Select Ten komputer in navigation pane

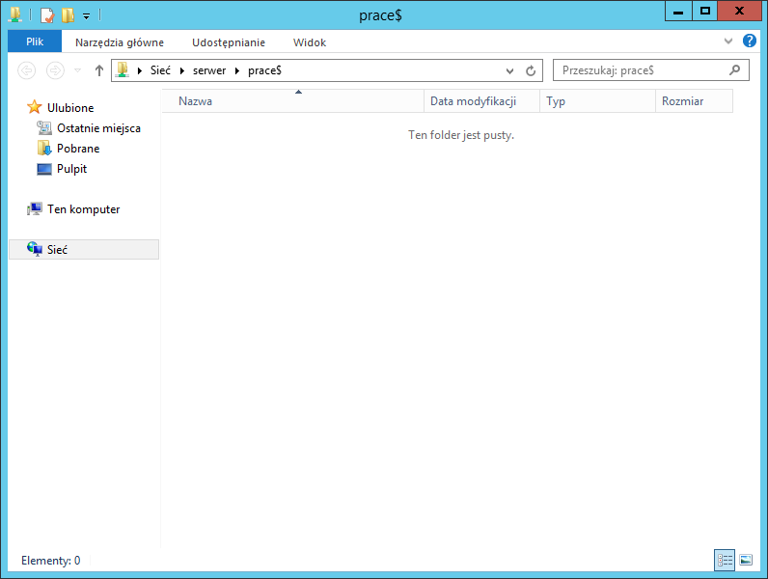[83, 209]
